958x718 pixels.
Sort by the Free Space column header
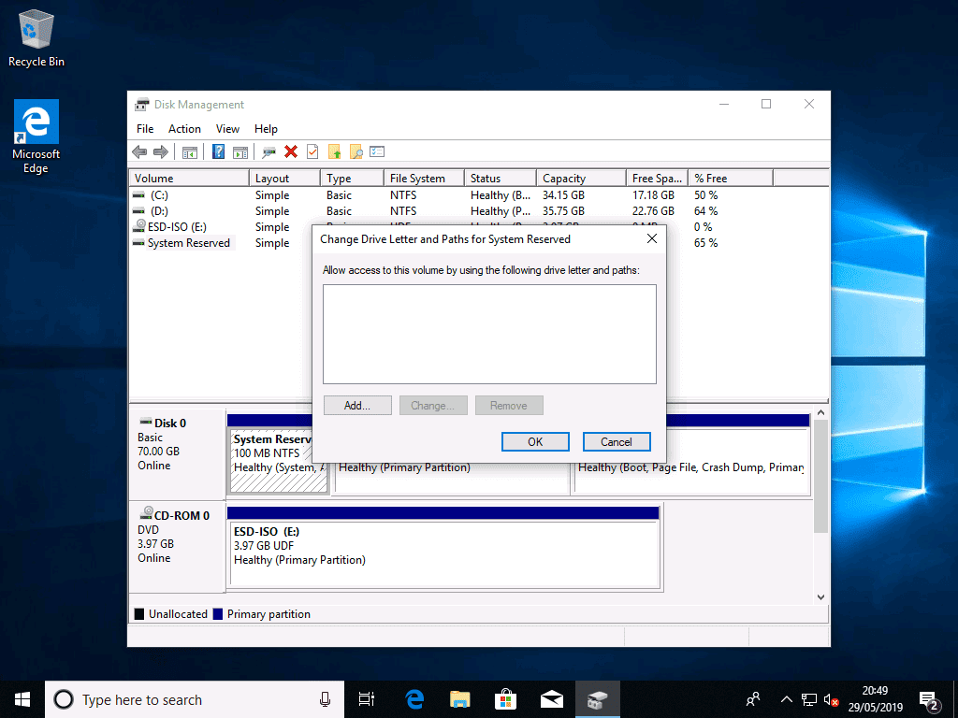click(657, 179)
